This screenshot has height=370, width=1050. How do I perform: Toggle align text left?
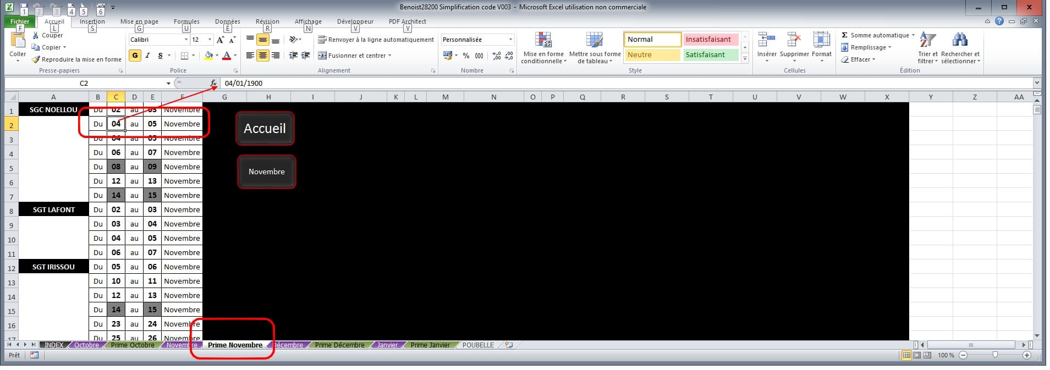coord(250,56)
